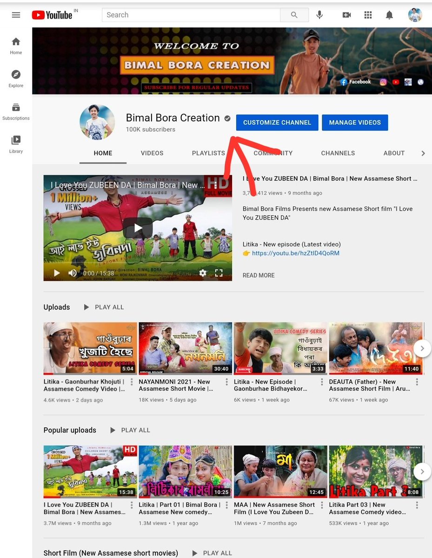Go to Home in the sidebar

click(x=16, y=46)
